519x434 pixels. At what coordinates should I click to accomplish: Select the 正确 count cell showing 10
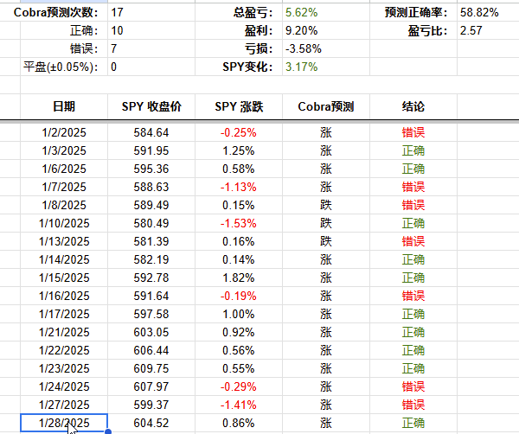click(151, 31)
